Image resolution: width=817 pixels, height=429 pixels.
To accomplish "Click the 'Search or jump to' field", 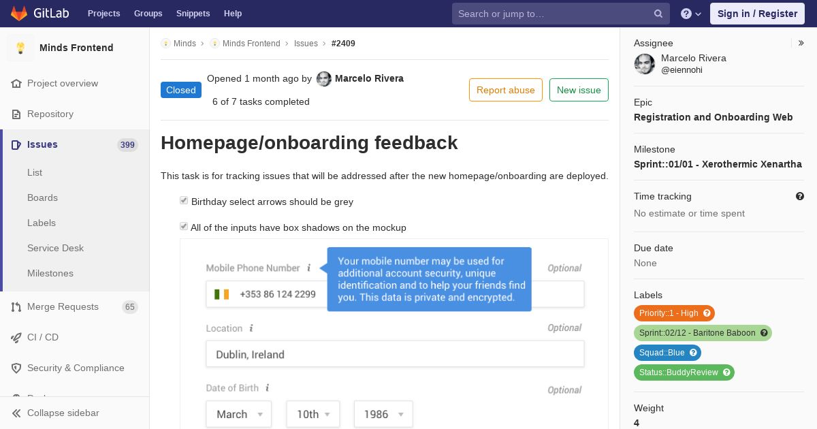I will tap(561, 14).
